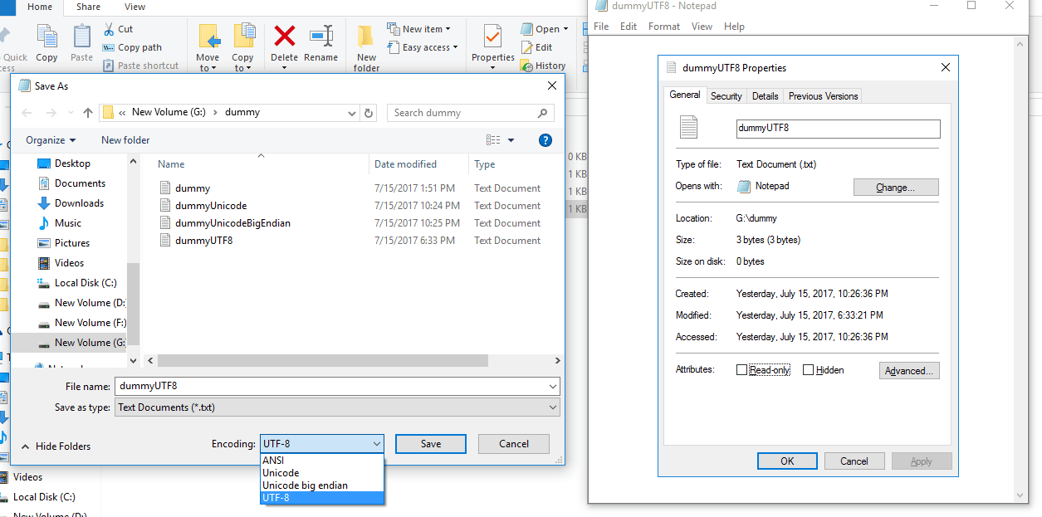Viewport: 1042px width, 517px height.
Task: Select the dummyUnicode file icon
Action: click(164, 205)
